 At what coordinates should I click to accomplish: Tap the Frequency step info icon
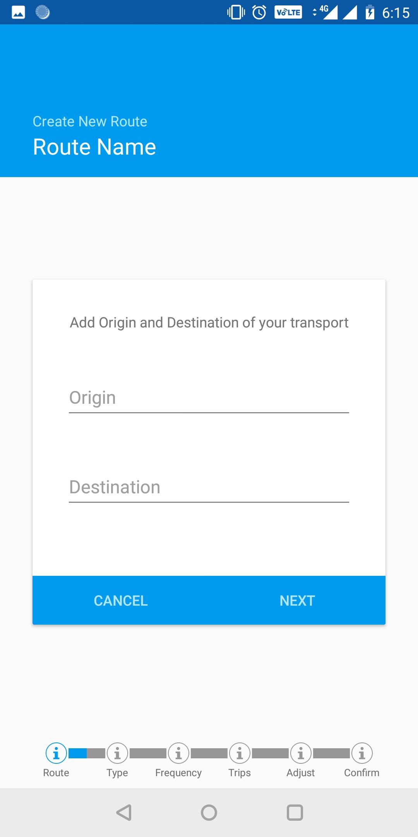[178, 753]
